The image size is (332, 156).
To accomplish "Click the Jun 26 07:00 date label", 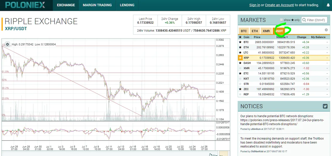I will pos(14,148).
